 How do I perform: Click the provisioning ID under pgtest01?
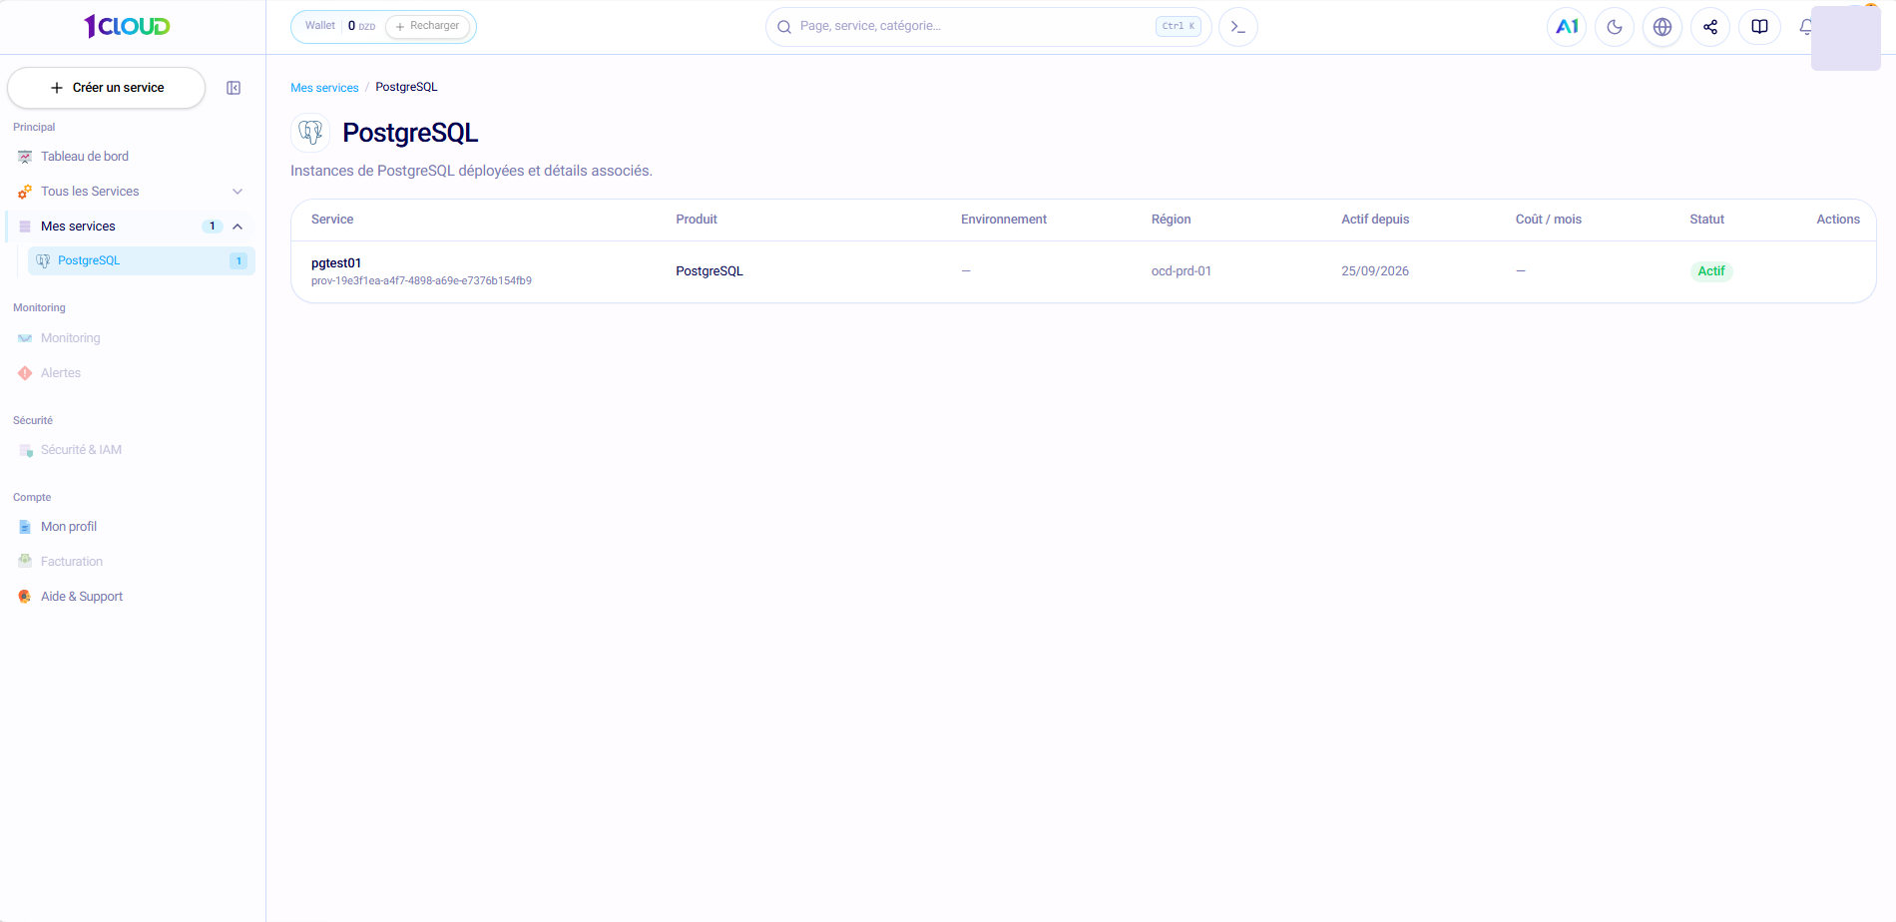[x=421, y=281]
